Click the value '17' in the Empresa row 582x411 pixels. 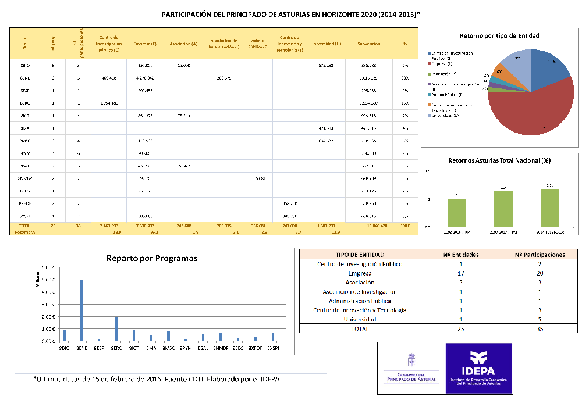tap(461, 273)
